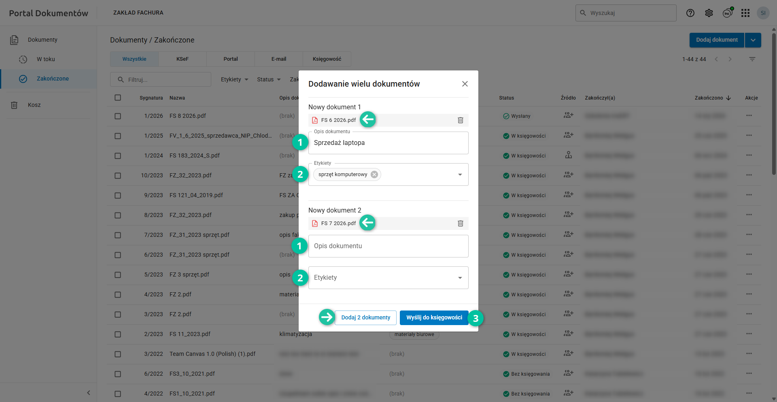Select the FZ_32_2023.pdf row 10/2023 checkbox

118,176
